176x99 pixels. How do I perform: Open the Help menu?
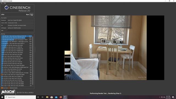point(5,3)
